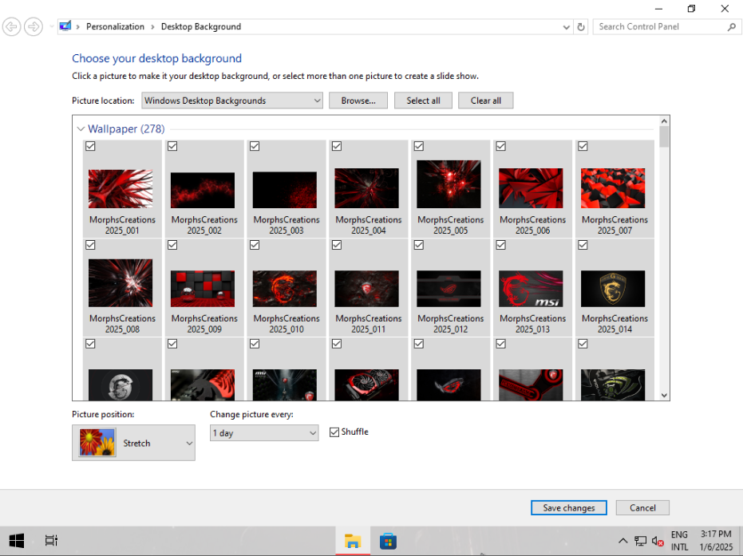Open the ENG INTL language indicator
This screenshot has height=556, width=743.
pyautogui.click(x=679, y=540)
